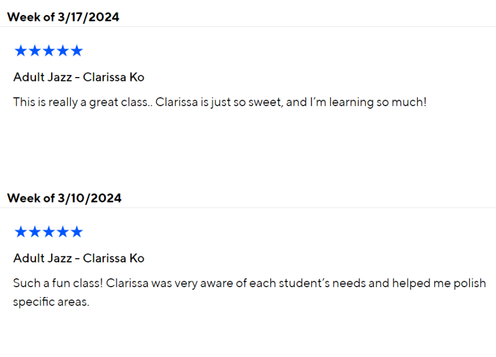Click the fifth star of the 3/17/2024 review
This screenshot has height=357, width=496.
tap(77, 51)
